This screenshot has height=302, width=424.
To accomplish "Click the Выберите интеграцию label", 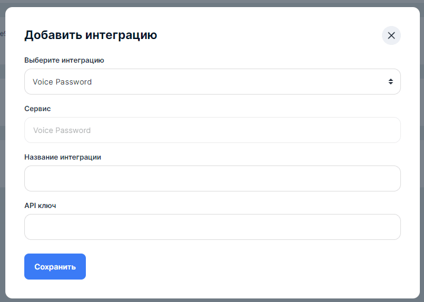I will tap(64, 60).
